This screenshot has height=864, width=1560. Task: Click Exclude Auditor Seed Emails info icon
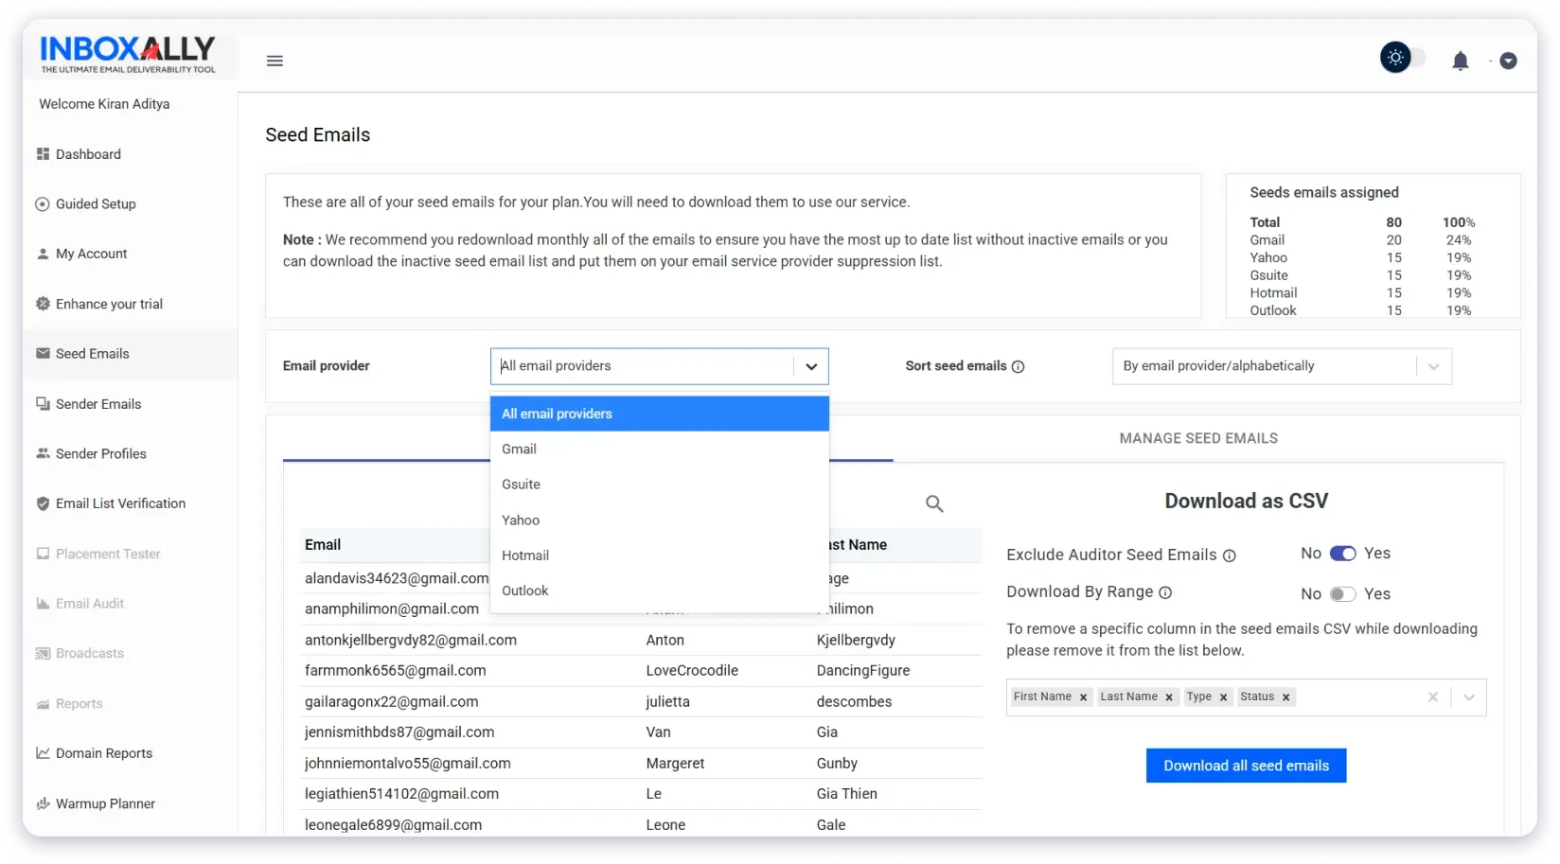point(1229,555)
